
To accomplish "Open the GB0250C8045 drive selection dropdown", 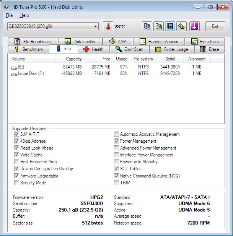I will (x=53, y=26).
